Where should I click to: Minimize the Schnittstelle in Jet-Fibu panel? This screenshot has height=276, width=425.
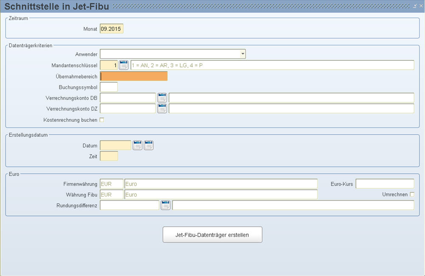coord(415,6)
